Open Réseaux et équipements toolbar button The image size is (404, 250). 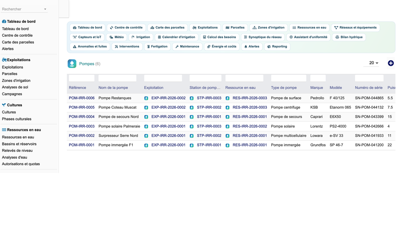click(355, 28)
